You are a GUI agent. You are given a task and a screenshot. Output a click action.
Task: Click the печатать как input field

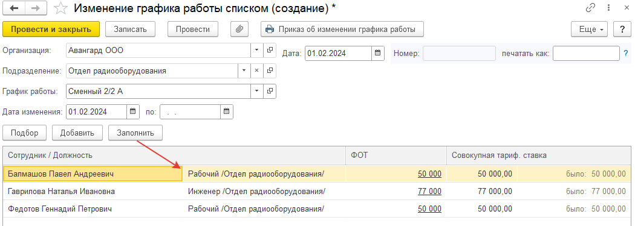click(x=586, y=53)
